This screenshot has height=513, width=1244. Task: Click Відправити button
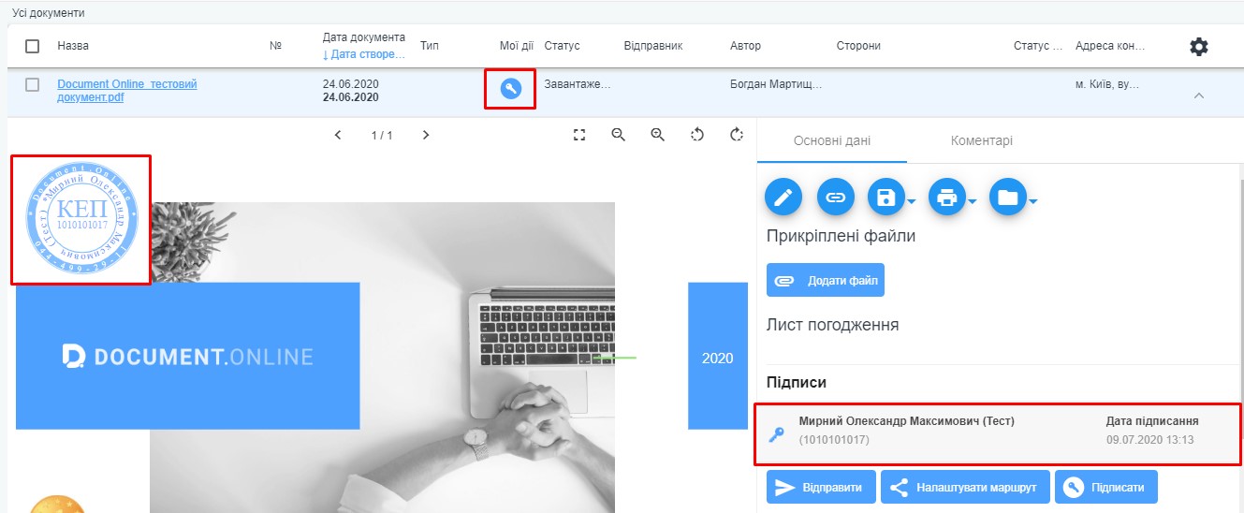pos(821,488)
